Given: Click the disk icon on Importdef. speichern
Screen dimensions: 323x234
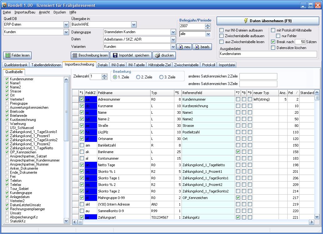Looking at the screenshot, I should click(115, 55).
